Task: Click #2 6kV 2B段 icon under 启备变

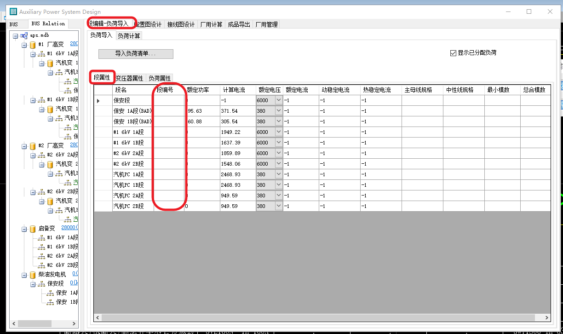Action: tap(41, 265)
